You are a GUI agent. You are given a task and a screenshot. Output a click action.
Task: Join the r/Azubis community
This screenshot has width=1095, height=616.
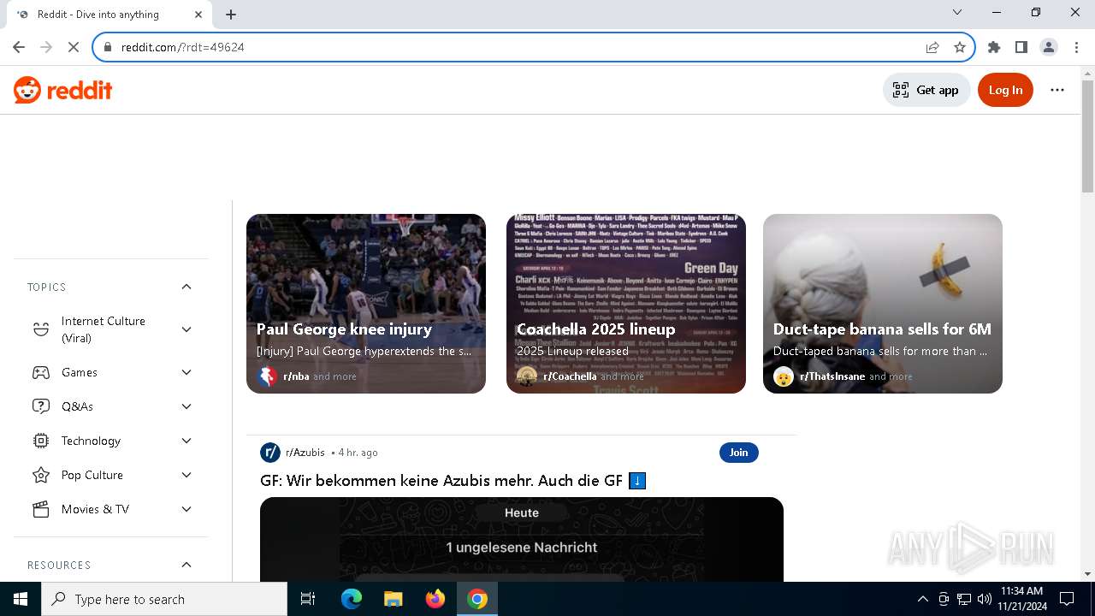pos(739,453)
